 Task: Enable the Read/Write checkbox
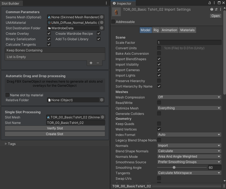coord(159,103)
